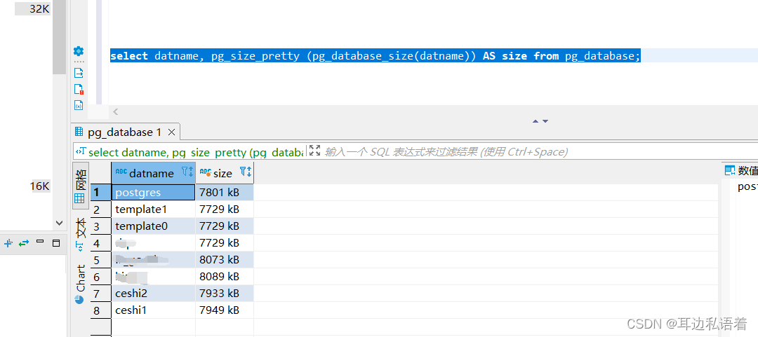Open filter/sort for the datname column
The image size is (758, 337).
point(187,172)
